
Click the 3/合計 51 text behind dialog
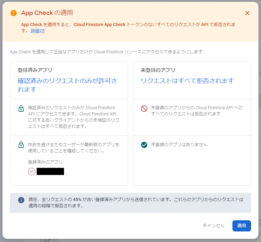[48, 240]
